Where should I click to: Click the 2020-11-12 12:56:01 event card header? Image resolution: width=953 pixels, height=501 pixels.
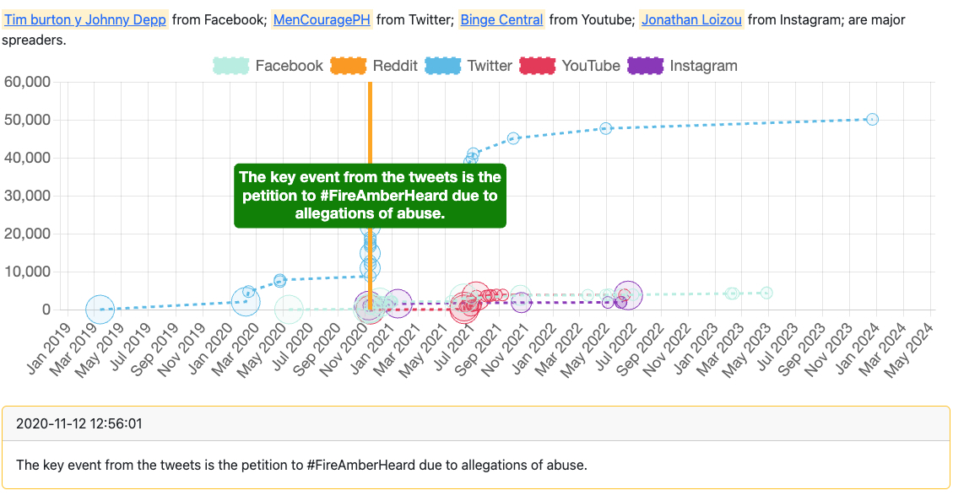tap(476, 423)
